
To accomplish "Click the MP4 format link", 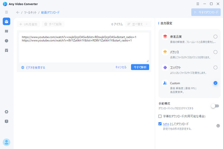I will [166, 124].
